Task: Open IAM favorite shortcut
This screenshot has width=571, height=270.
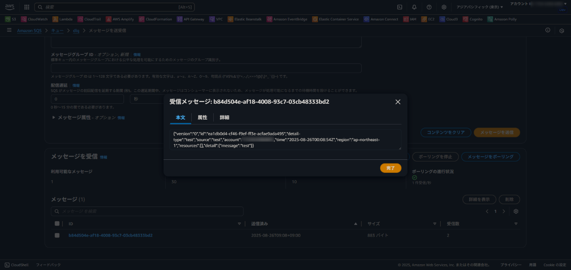Action: [x=410, y=19]
